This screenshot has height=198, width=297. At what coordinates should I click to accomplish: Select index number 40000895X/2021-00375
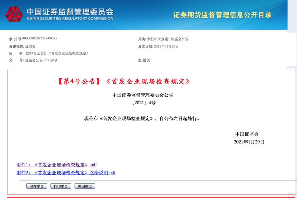tap(40, 38)
